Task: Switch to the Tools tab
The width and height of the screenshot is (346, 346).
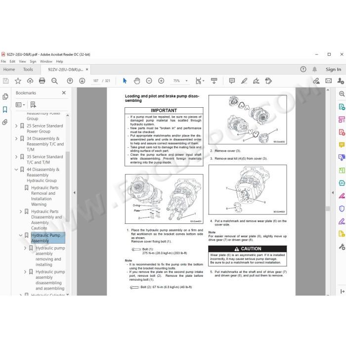Action: tap(28, 69)
